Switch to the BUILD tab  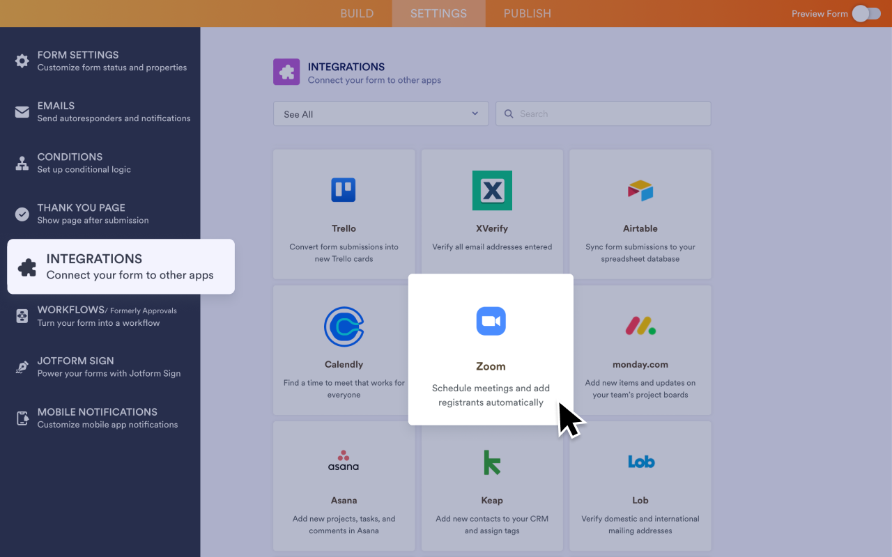click(x=357, y=14)
